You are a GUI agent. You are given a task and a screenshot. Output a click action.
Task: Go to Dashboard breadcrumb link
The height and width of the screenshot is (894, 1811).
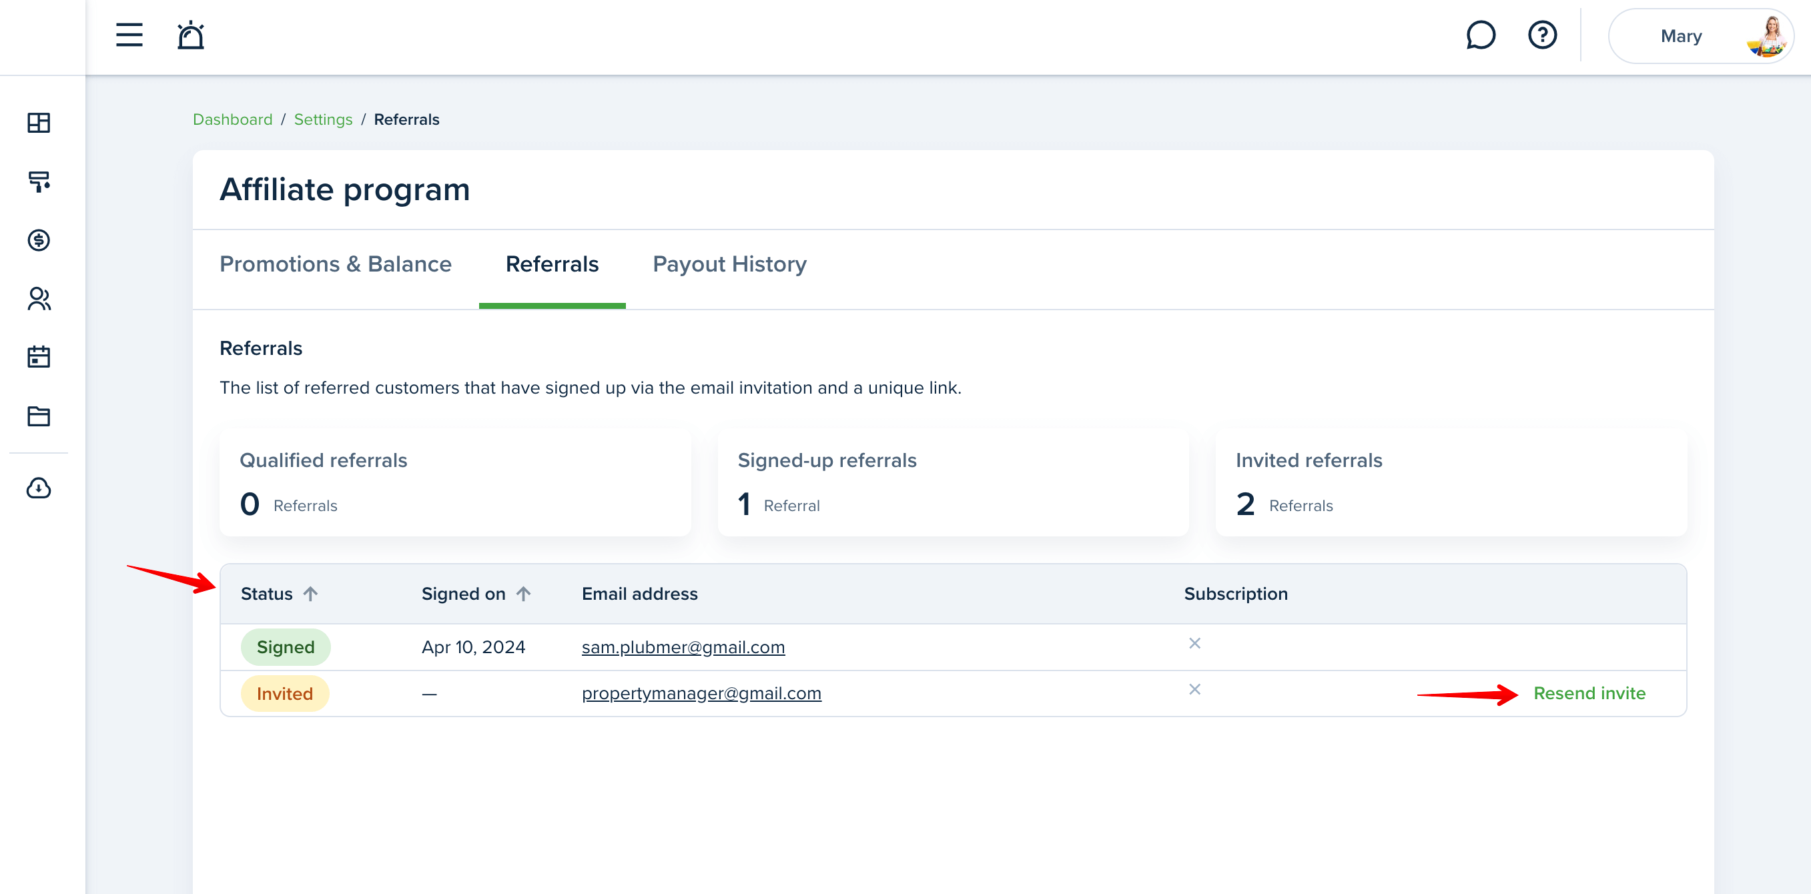(233, 119)
